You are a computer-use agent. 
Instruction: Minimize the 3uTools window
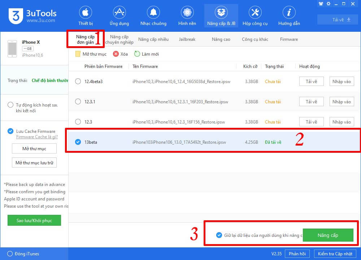[x=336, y=4]
